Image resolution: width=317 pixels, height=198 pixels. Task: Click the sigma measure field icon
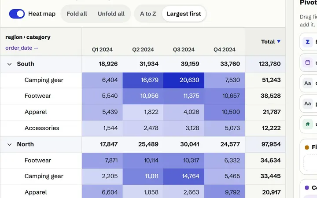(x=307, y=42)
